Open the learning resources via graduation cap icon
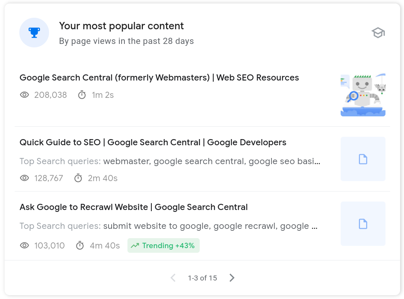Image resolution: width=404 pixels, height=299 pixels. click(x=378, y=33)
